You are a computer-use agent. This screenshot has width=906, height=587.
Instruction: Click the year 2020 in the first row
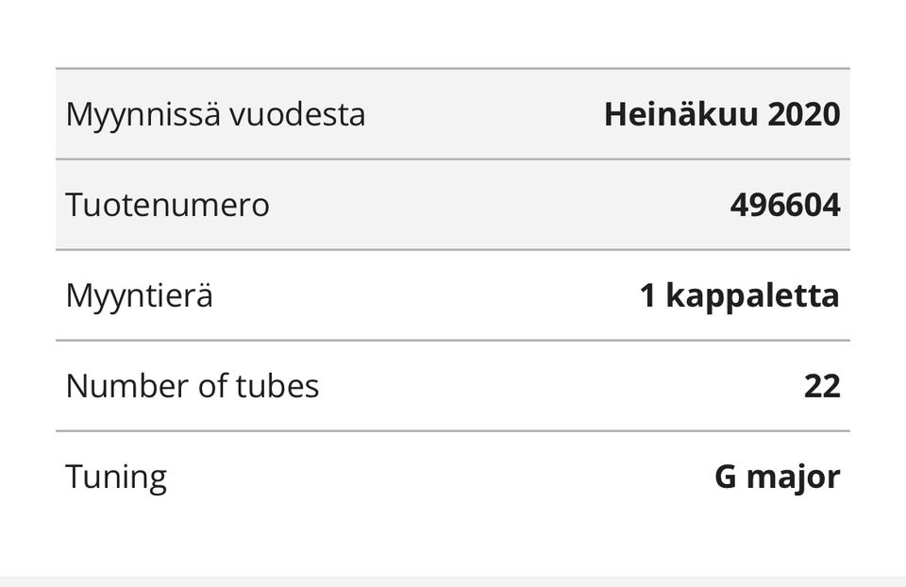point(803,115)
